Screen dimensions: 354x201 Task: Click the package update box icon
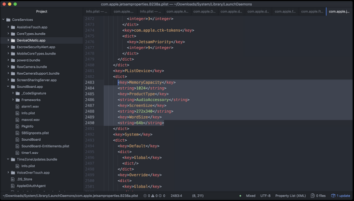coord(333,196)
